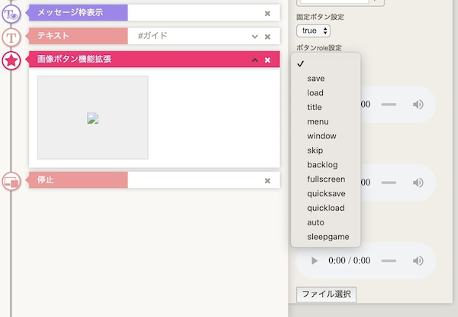Choose load from the role list
Image resolution: width=458 pixels, height=317 pixels.
(326, 92)
